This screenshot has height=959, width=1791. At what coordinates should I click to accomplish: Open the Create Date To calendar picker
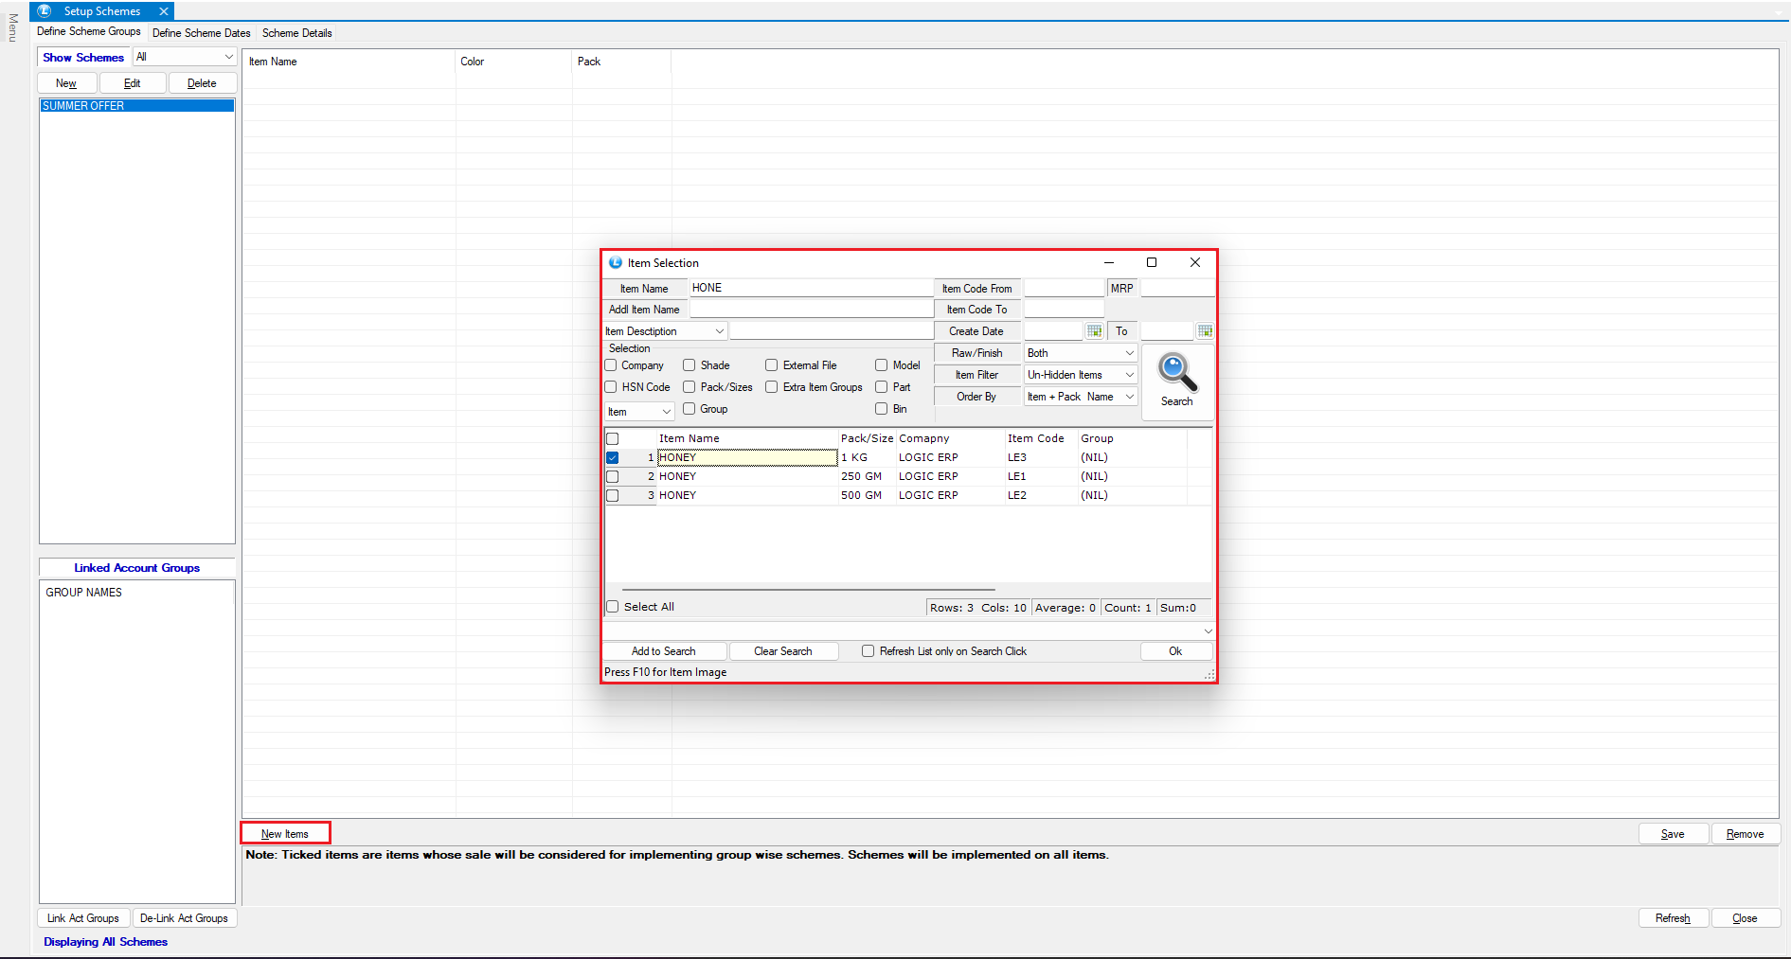pos(1205,331)
